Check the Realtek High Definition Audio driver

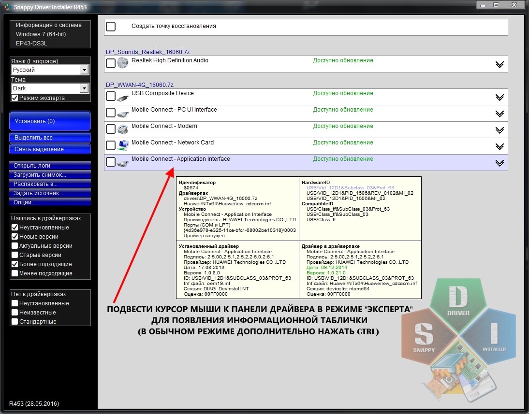pyautogui.click(x=111, y=63)
